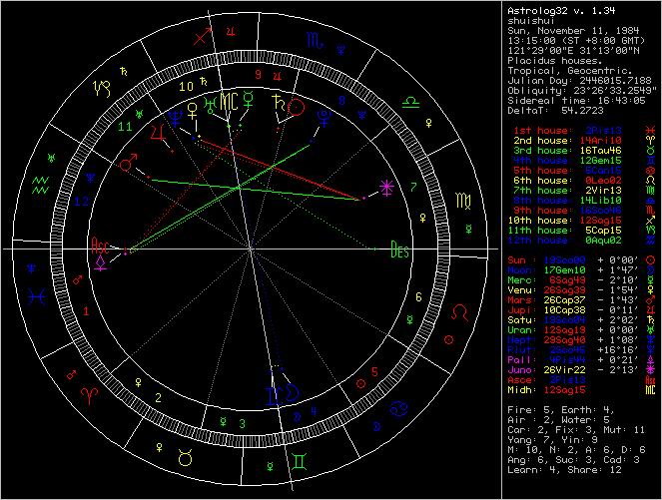Select the date "Sun, November 11, 1984"
The image size is (662, 500).
pyautogui.click(x=573, y=31)
